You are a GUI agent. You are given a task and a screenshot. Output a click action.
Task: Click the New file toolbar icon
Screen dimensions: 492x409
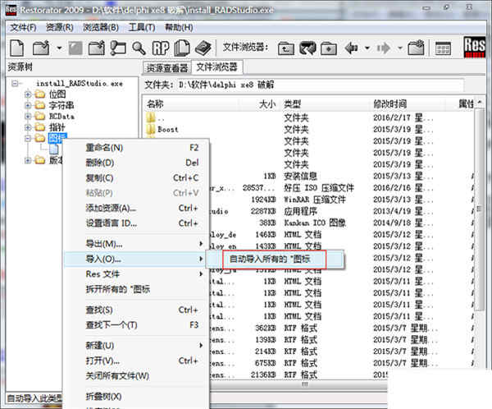coord(17,48)
